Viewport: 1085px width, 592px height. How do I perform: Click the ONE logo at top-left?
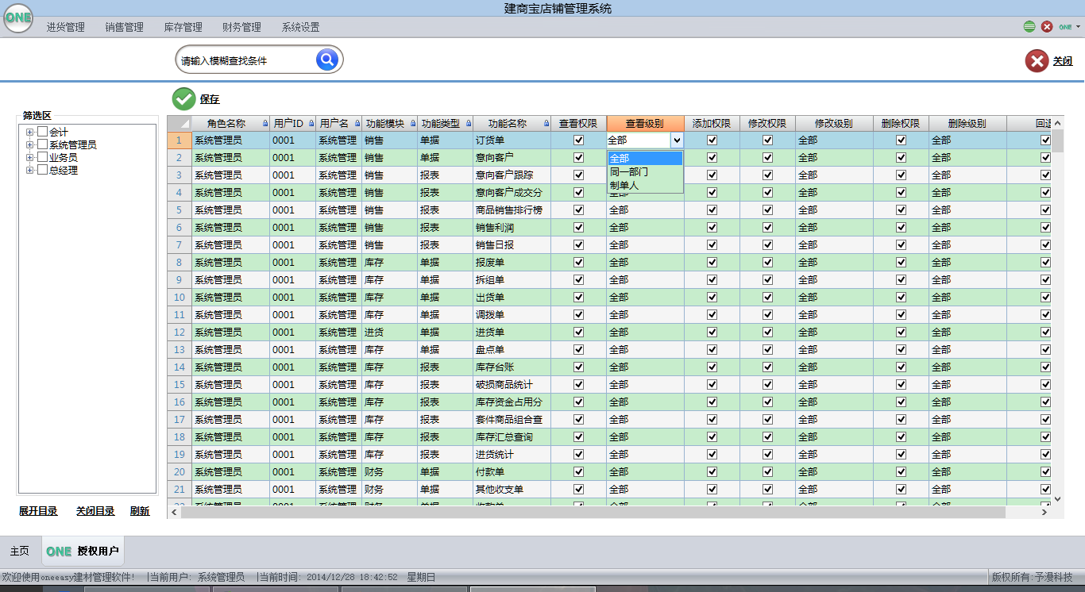coord(17,18)
